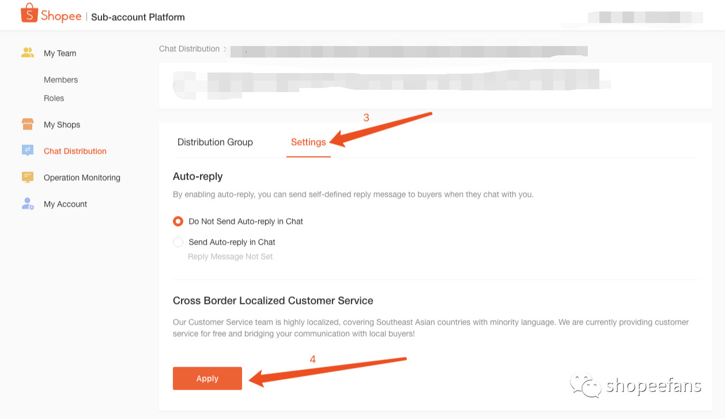Open My Account via the person icon
The image size is (725, 419).
(27, 203)
